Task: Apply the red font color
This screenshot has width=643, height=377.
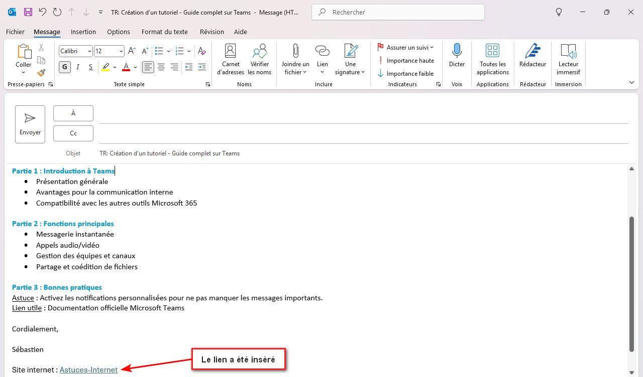Action: [x=126, y=67]
